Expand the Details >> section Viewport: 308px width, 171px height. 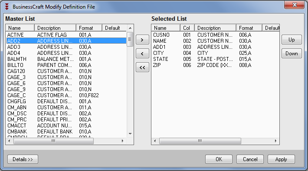coord(23,159)
